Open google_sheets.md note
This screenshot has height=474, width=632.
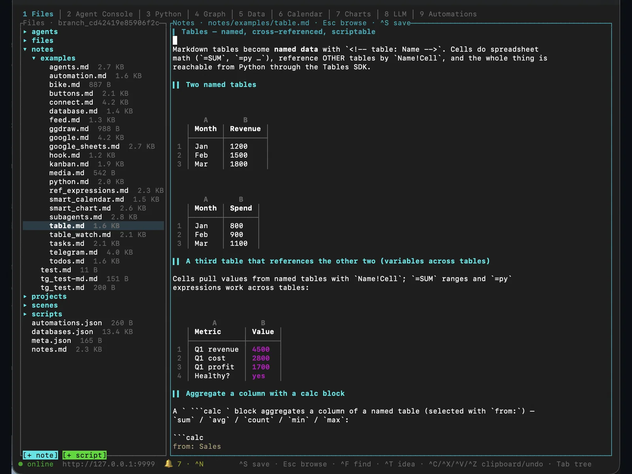click(x=84, y=147)
